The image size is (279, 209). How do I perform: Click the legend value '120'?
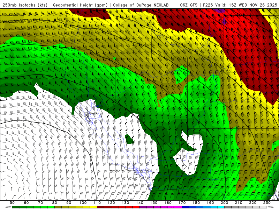click(x=111, y=203)
